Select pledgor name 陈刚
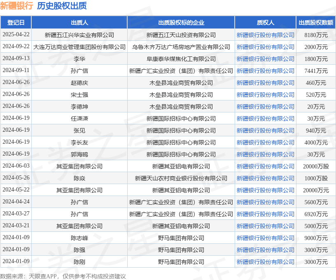336x280 pixels. tap(79, 262)
